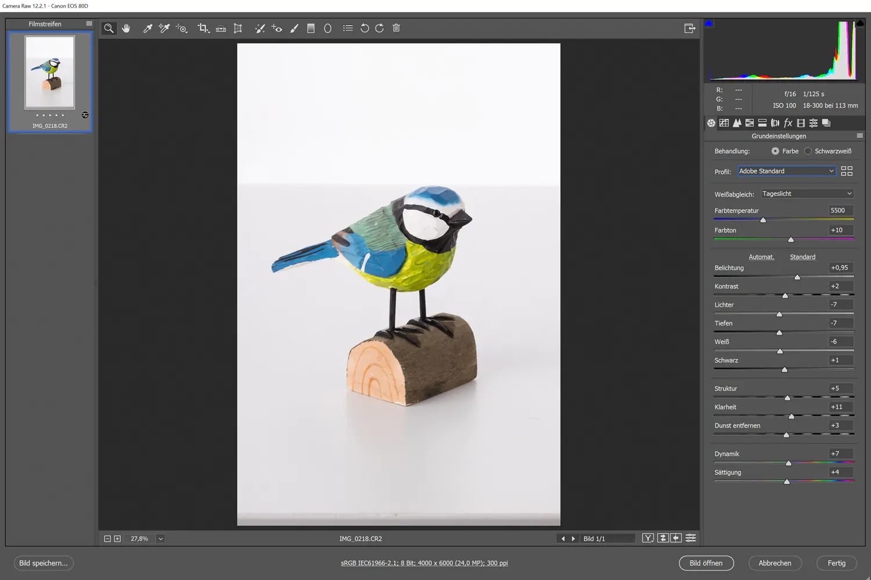
Task: Switch to the Grundeinstellungen panel tab
Action: (711, 122)
